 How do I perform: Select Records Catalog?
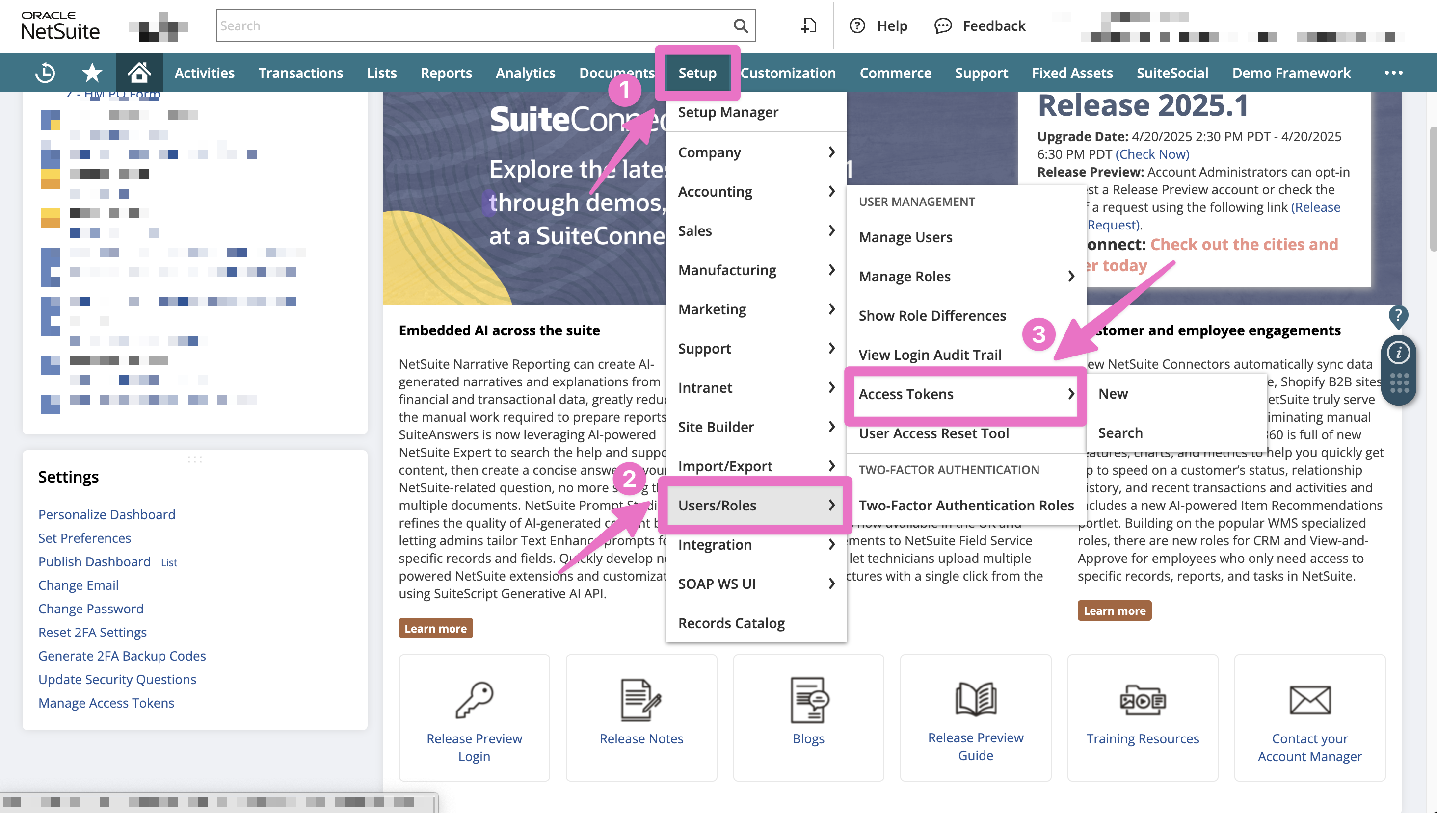[x=756, y=623]
